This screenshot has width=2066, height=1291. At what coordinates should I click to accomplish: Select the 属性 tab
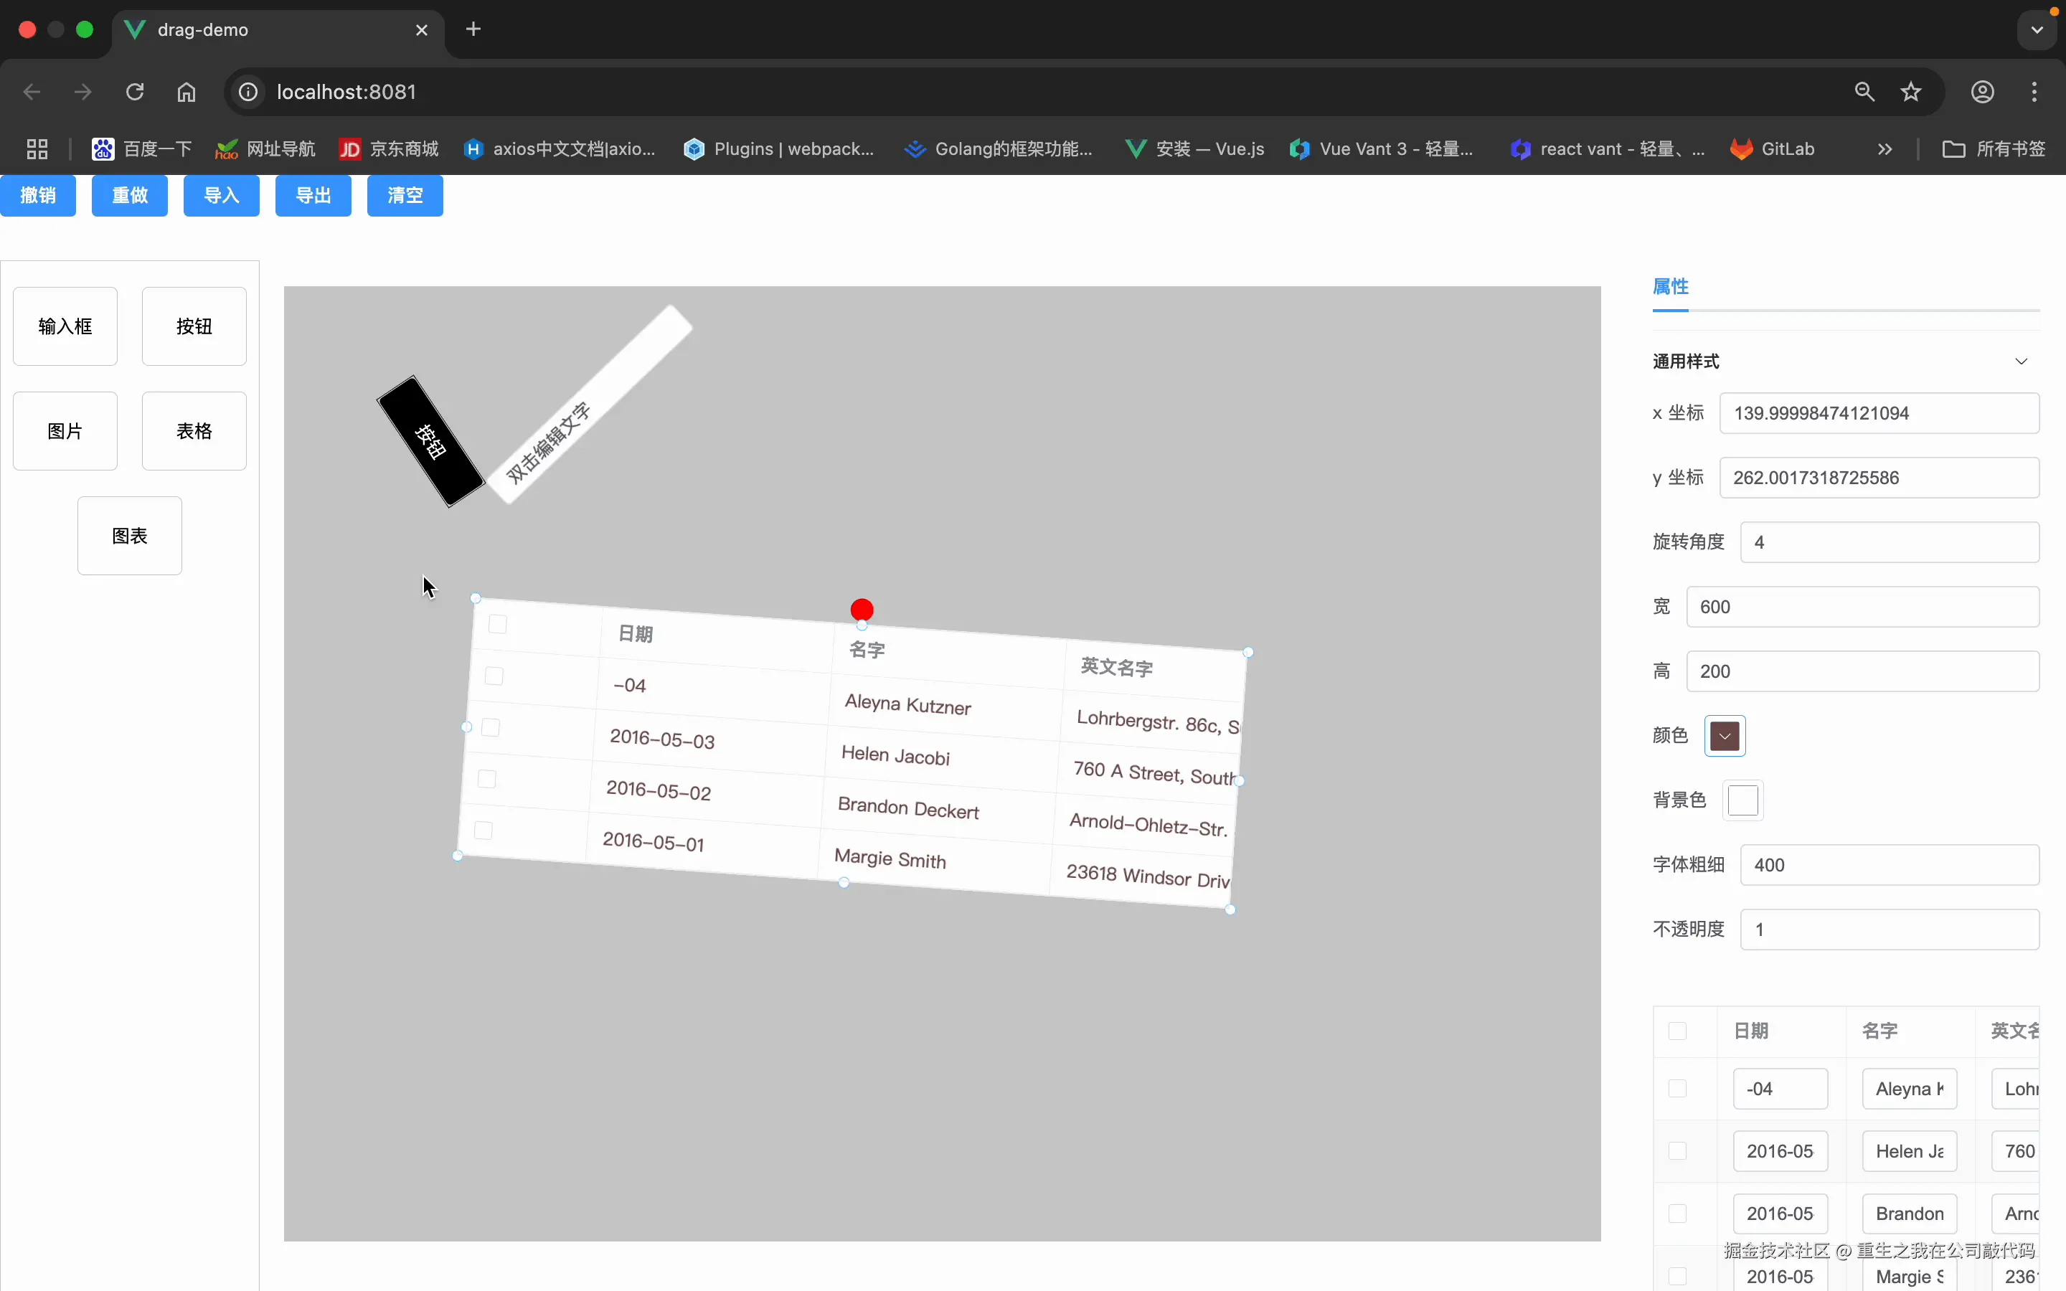tap(1670, 287)
